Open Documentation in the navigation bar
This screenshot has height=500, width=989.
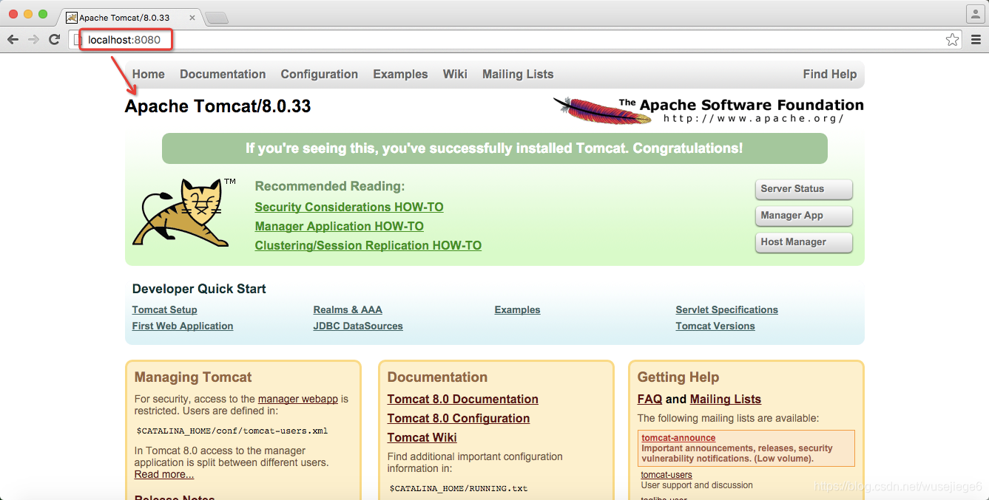pos(223,74)
